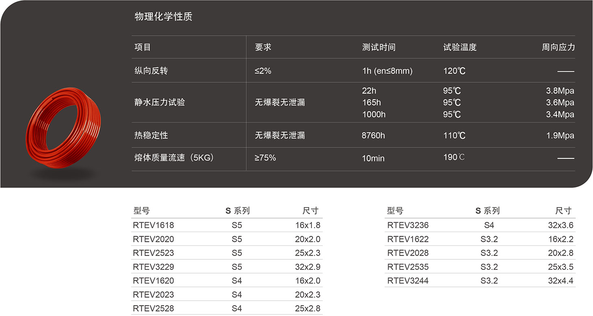The image size is (593, 316).
Task: Click the 项目 column header
Action: pyautogui.click(x=142, y=47)
